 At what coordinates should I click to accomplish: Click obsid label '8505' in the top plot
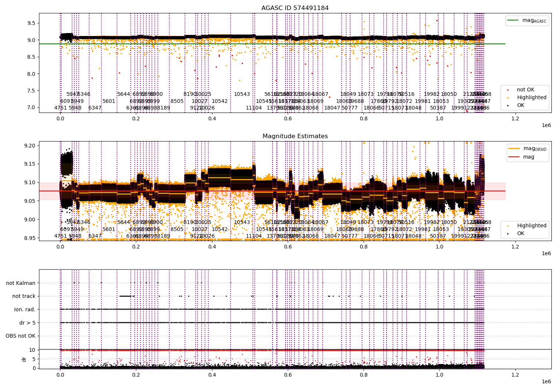click(x=177, y=101)
